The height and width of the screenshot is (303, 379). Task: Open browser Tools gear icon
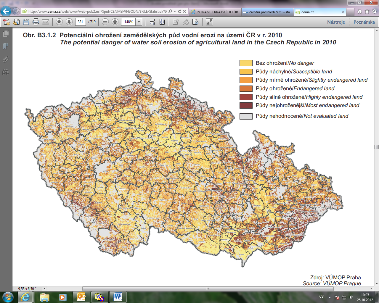click(374, 12)
